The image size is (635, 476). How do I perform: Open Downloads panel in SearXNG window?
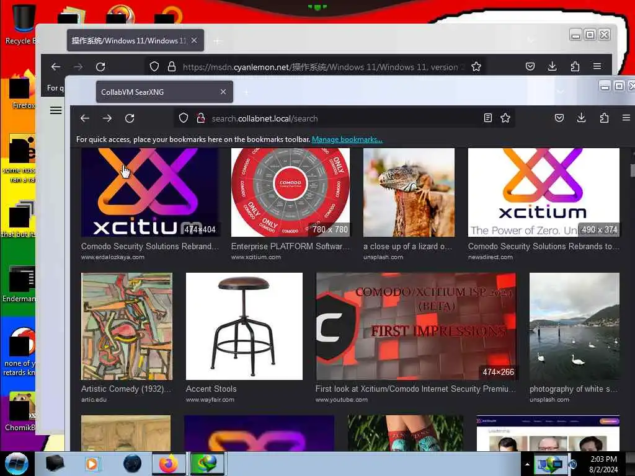click(581, 118)
